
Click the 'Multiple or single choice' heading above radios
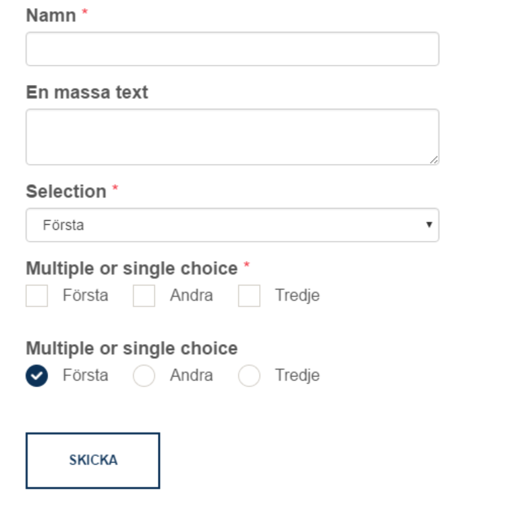click(132, 348)
